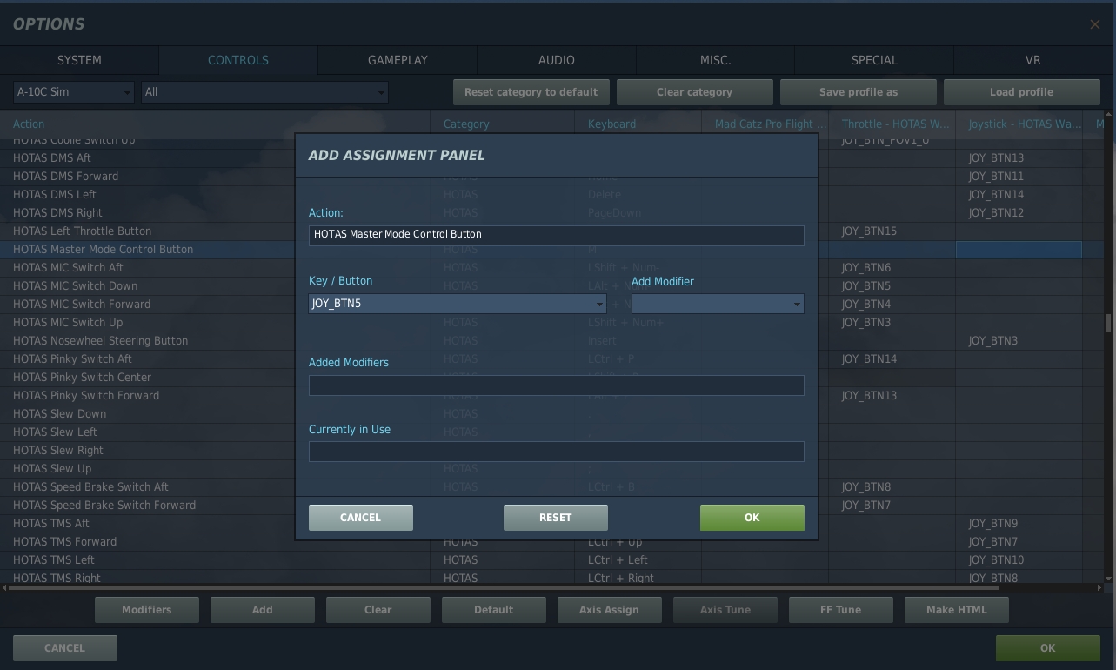
Task: Click the Currently in Use field
Action: coord(557,452)
